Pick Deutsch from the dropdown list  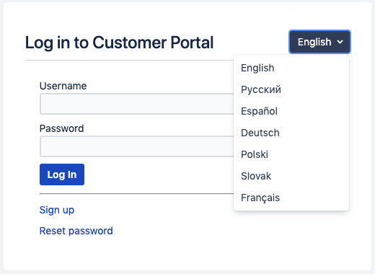(x=291, y=133)
